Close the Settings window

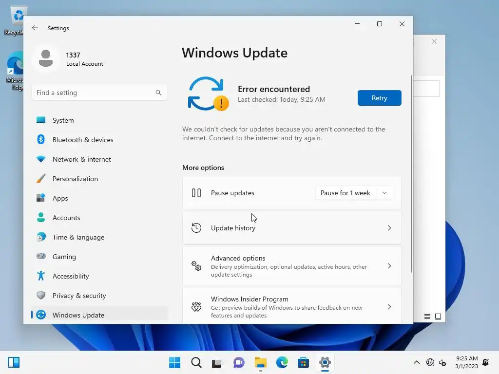point(402,24)
